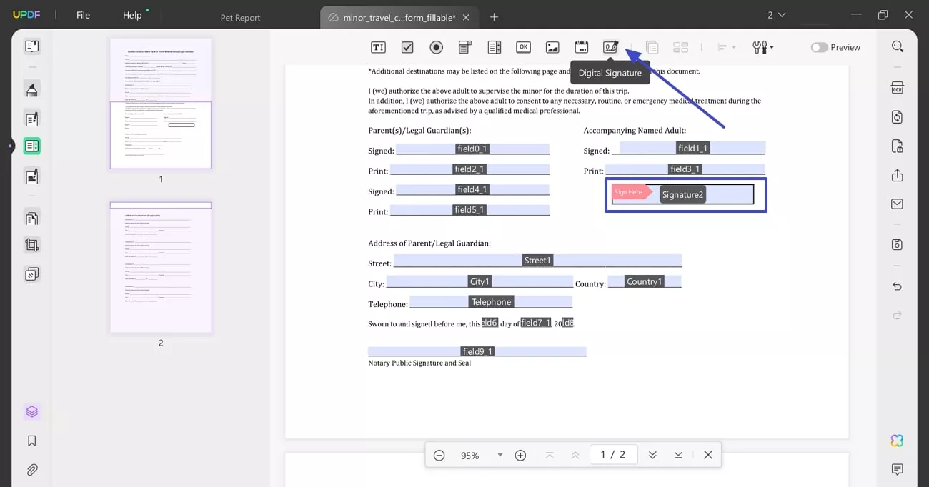
Task: Open the window count dropdown showing 2
Action: [776, 15]
